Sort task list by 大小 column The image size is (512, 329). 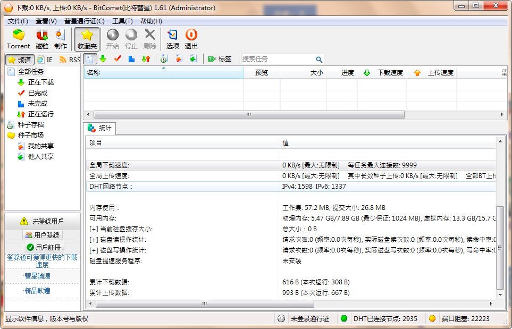pyautogui.click(x=303, y=72)
